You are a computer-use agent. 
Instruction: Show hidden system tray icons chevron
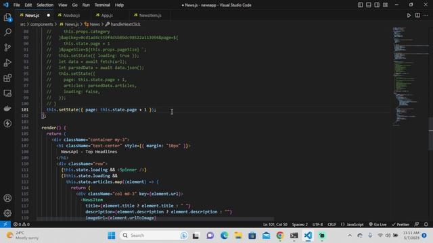click(x=350, y=236)
